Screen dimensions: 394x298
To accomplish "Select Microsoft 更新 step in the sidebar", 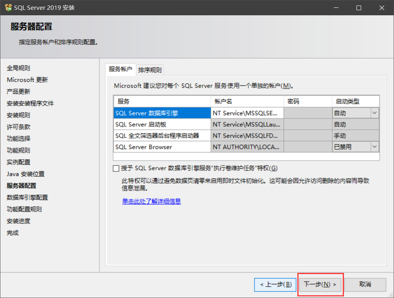I will 27,80.
